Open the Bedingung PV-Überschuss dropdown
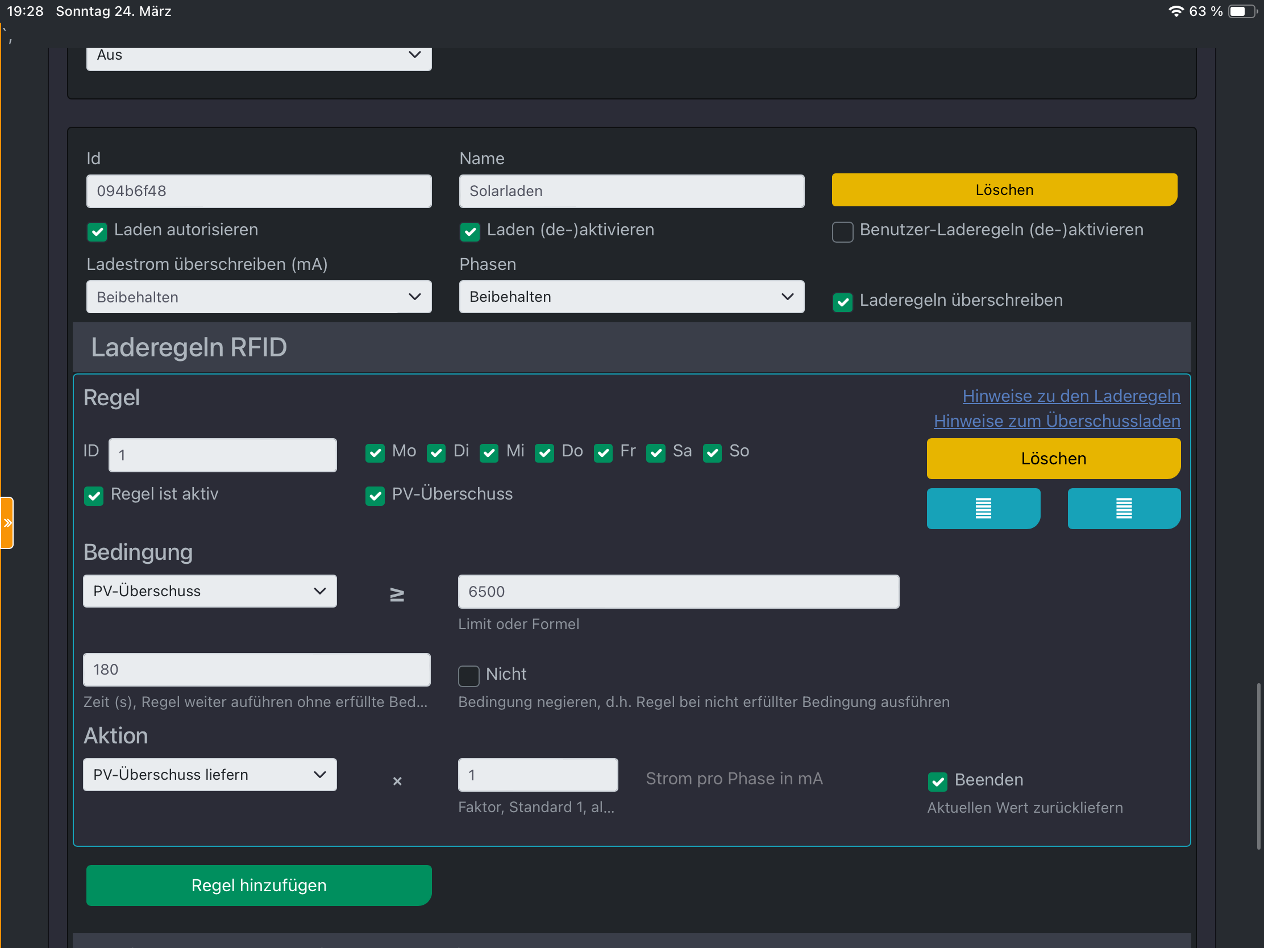Screen dimensions: 1264x948 [210, 591]
